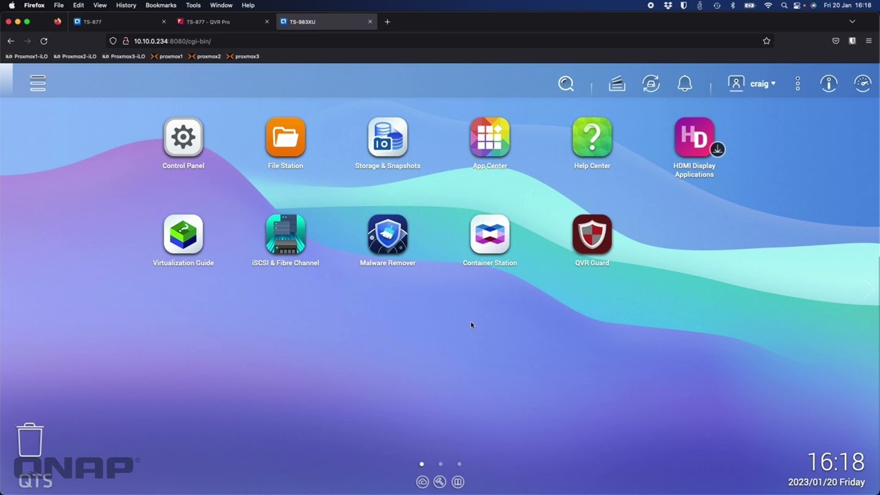Open the resource monitor dashboard icon
880x495 pixels.
coord(863,84)
